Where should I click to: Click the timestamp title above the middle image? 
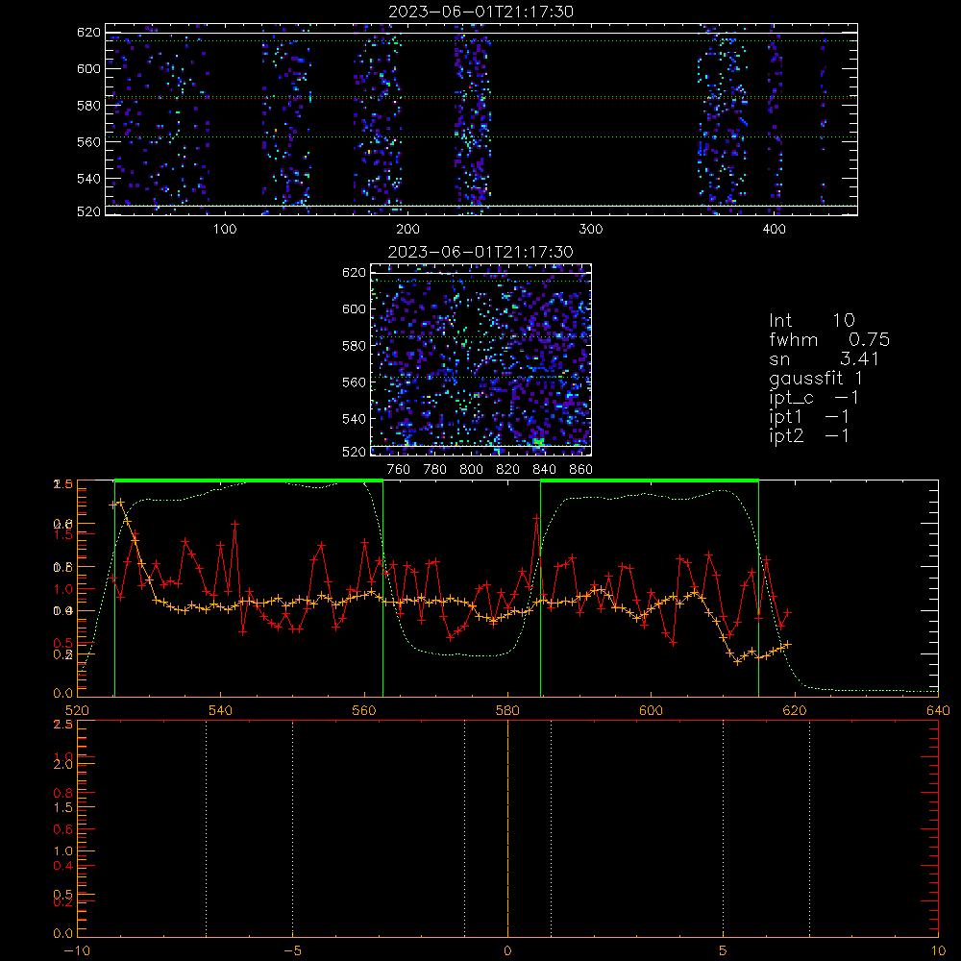coord(480,252)
